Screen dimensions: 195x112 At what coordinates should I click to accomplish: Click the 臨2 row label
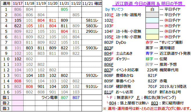(6, 103)
